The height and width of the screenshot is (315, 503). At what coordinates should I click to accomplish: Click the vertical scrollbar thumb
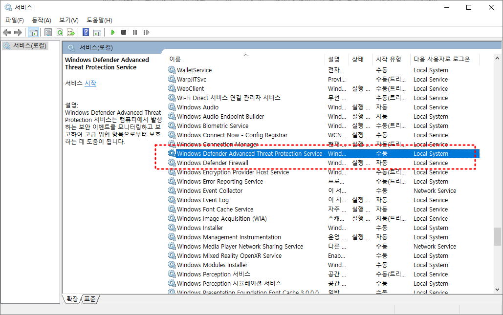coord(497,236)
